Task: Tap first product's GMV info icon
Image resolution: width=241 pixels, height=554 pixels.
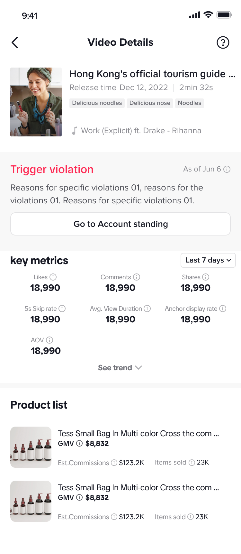Action: pyautogui.click(x=79, y=443)
